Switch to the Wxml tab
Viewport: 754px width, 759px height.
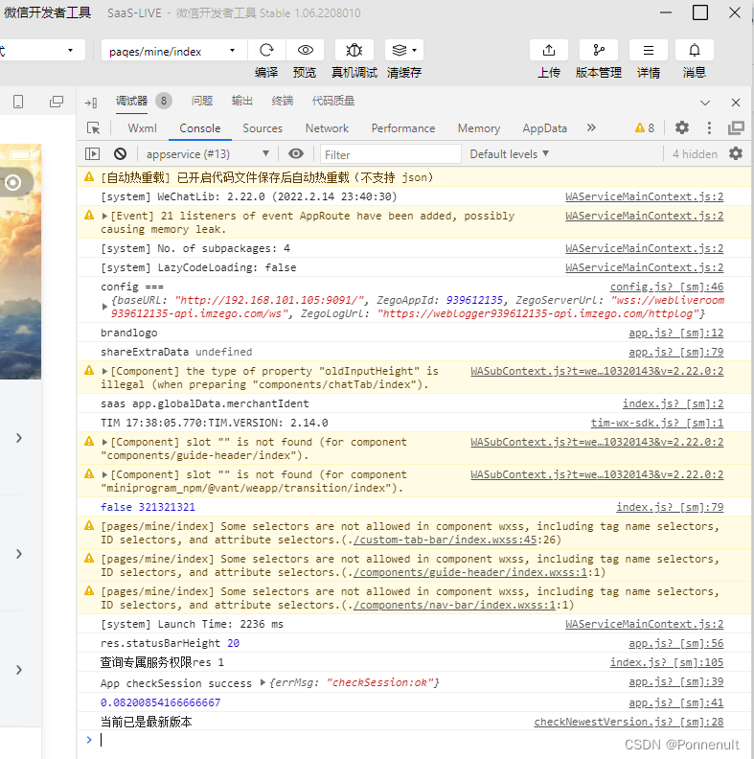[x=143, y=128]
